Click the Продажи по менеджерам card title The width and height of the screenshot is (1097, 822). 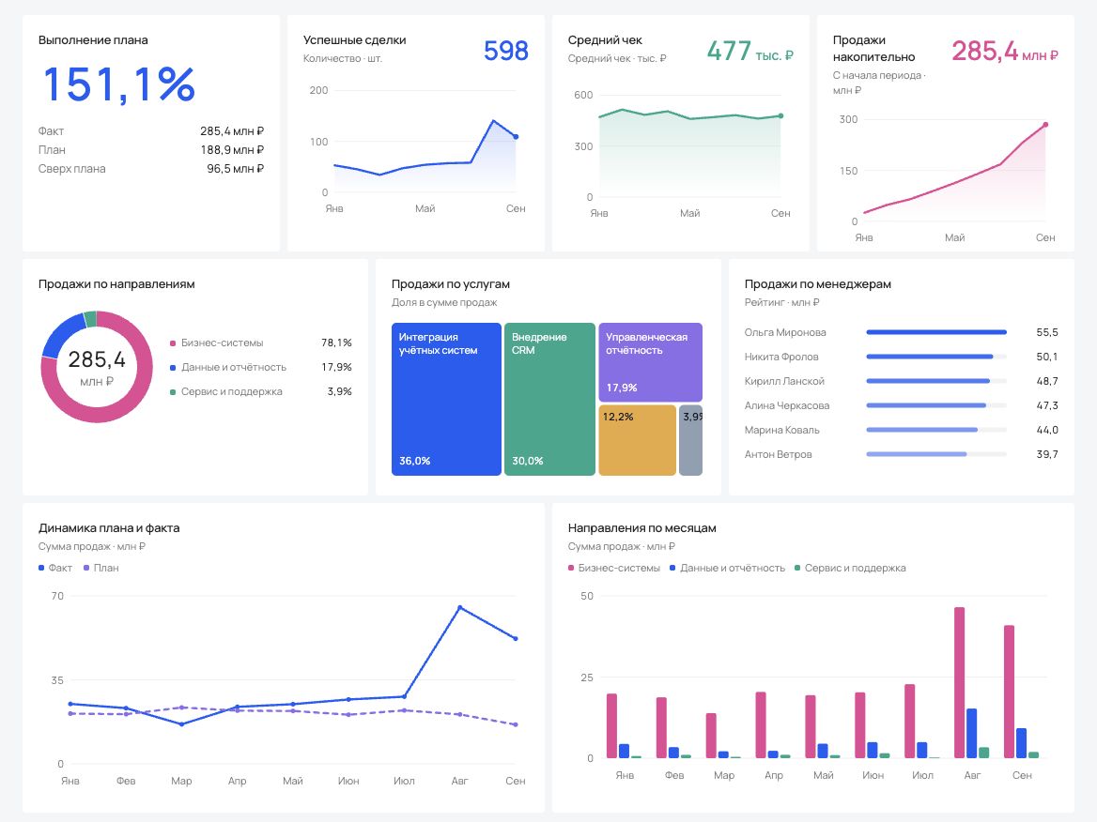tap(818, 283)
